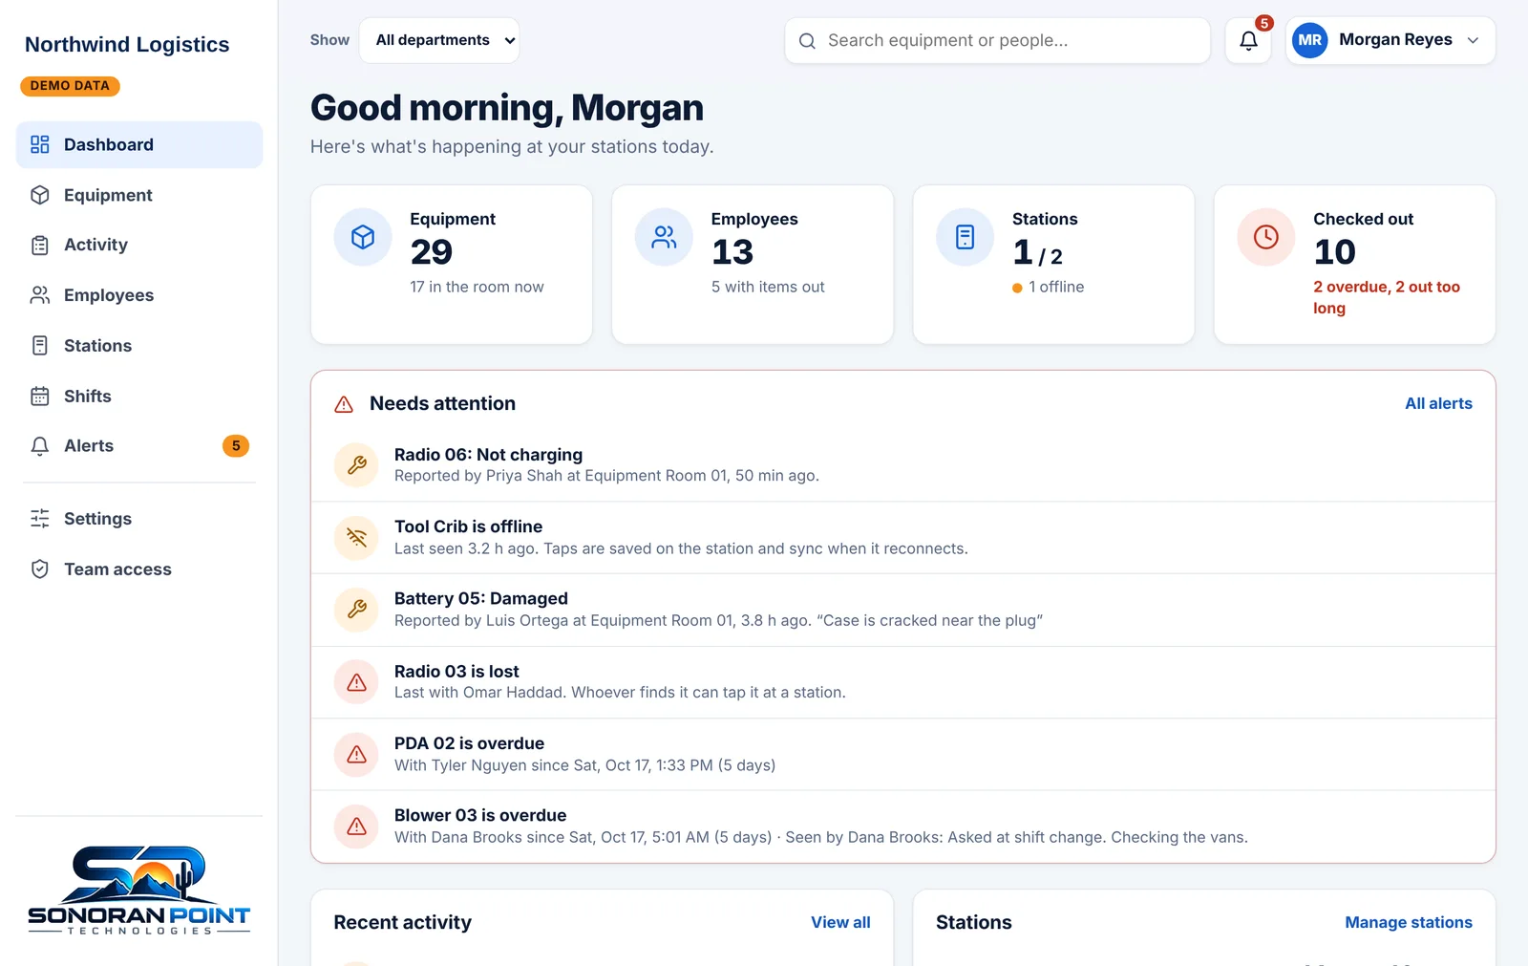This screenshot has width=1528, height=966.
Task: Click the Stations device icon in stats card
Action: (x=966, y=237)
